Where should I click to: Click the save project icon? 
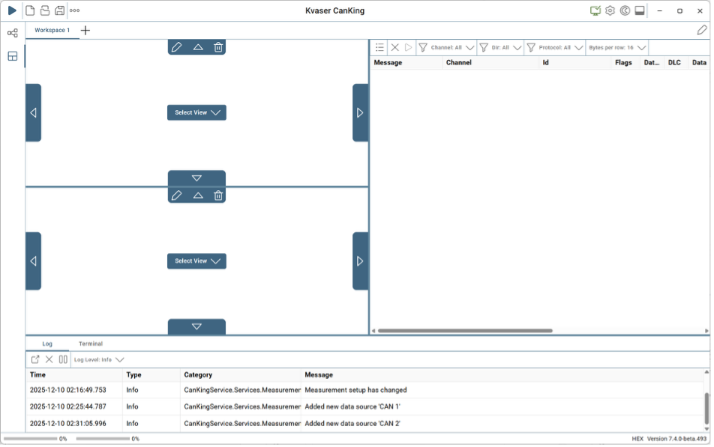[x=59, y=10]
